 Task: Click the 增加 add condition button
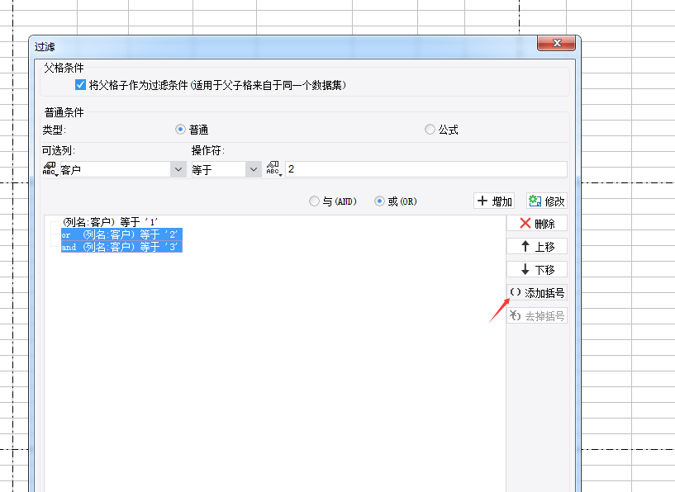click(x=494, y=201)
